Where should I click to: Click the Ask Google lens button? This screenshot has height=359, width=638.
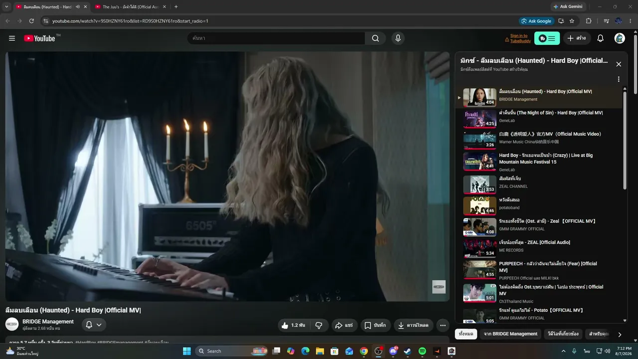(x=536, y=21)
